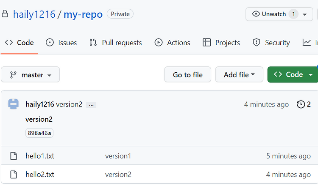Click the hello1.txt file icon
318x191 pixels.
coord(14,156)
